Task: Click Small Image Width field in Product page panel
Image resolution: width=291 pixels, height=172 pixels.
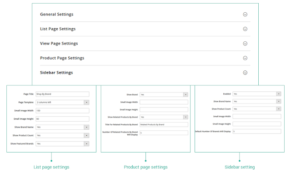Action: pos(164,102)
